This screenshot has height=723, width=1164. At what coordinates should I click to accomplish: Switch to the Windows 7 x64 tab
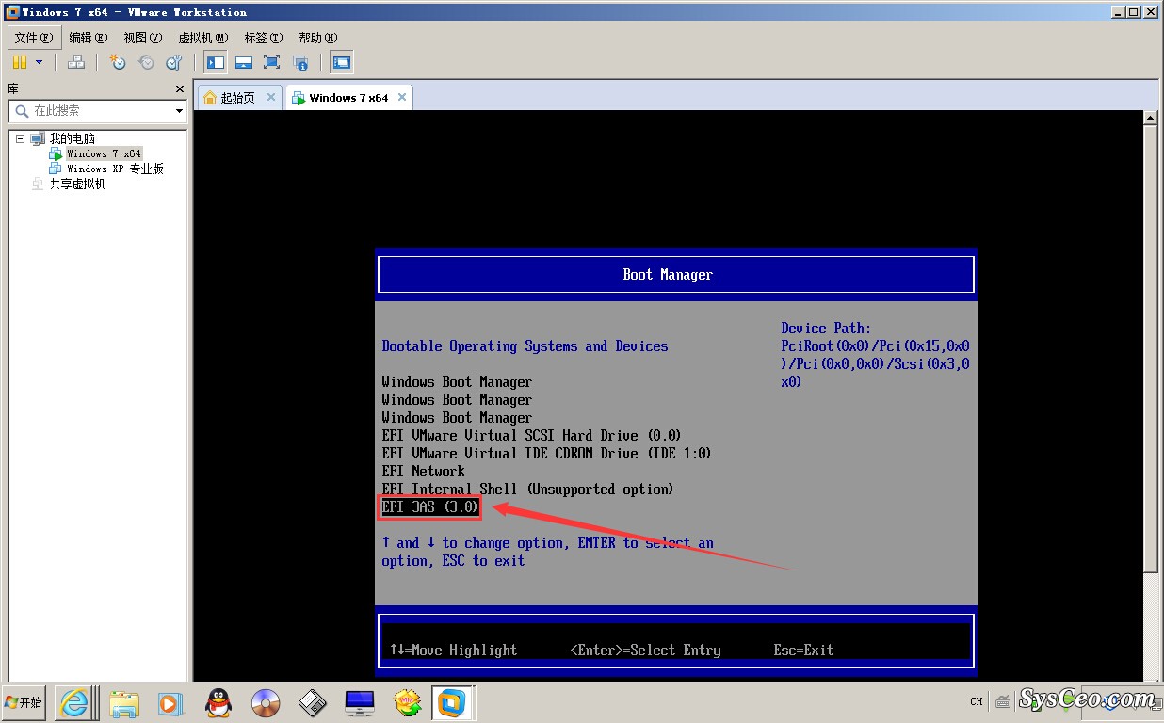click(x=348, y=98)
